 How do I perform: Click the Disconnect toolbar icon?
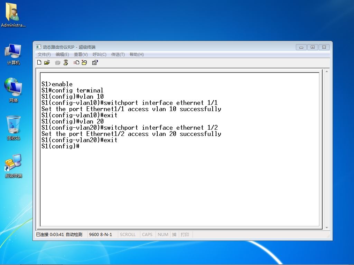click(66, 62)
